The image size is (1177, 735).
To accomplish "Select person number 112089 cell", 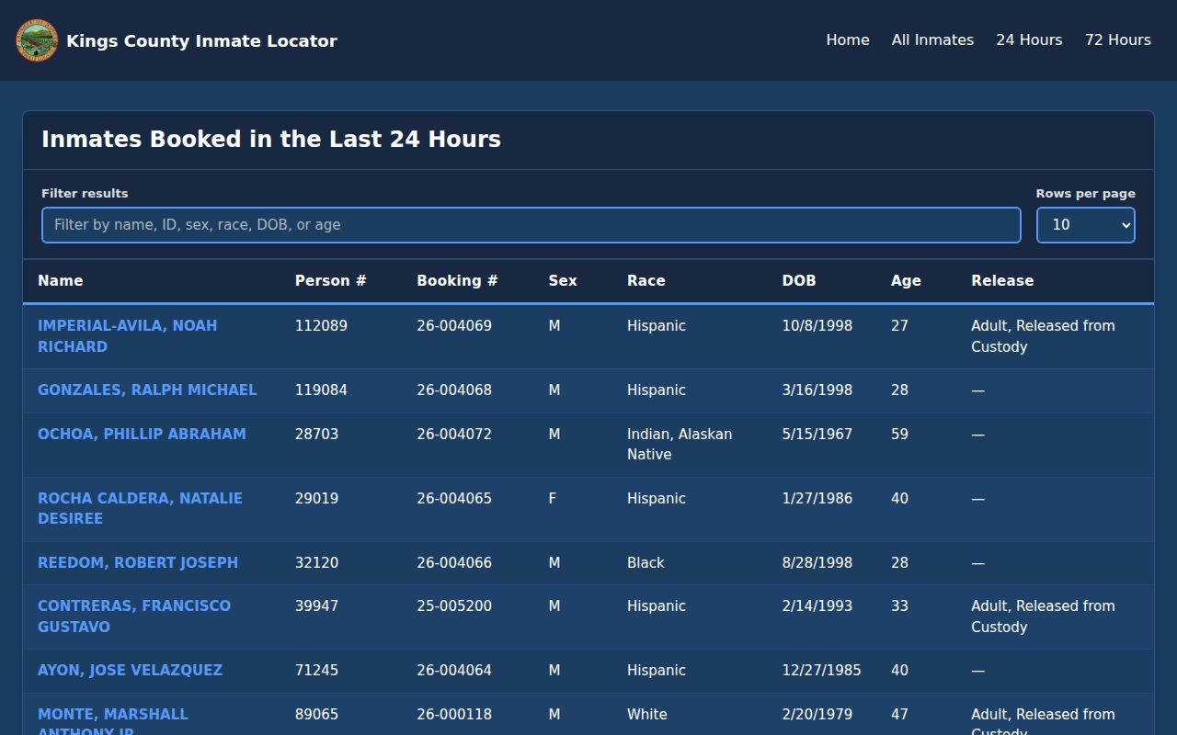I will [x=321, y=326].
